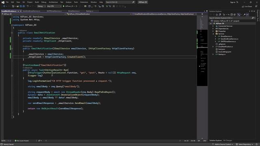Image resolution: width=260 pixels, height=146 pixels.
Task: Click Start Without Debugging outline play icon
Action: (77, 6)
